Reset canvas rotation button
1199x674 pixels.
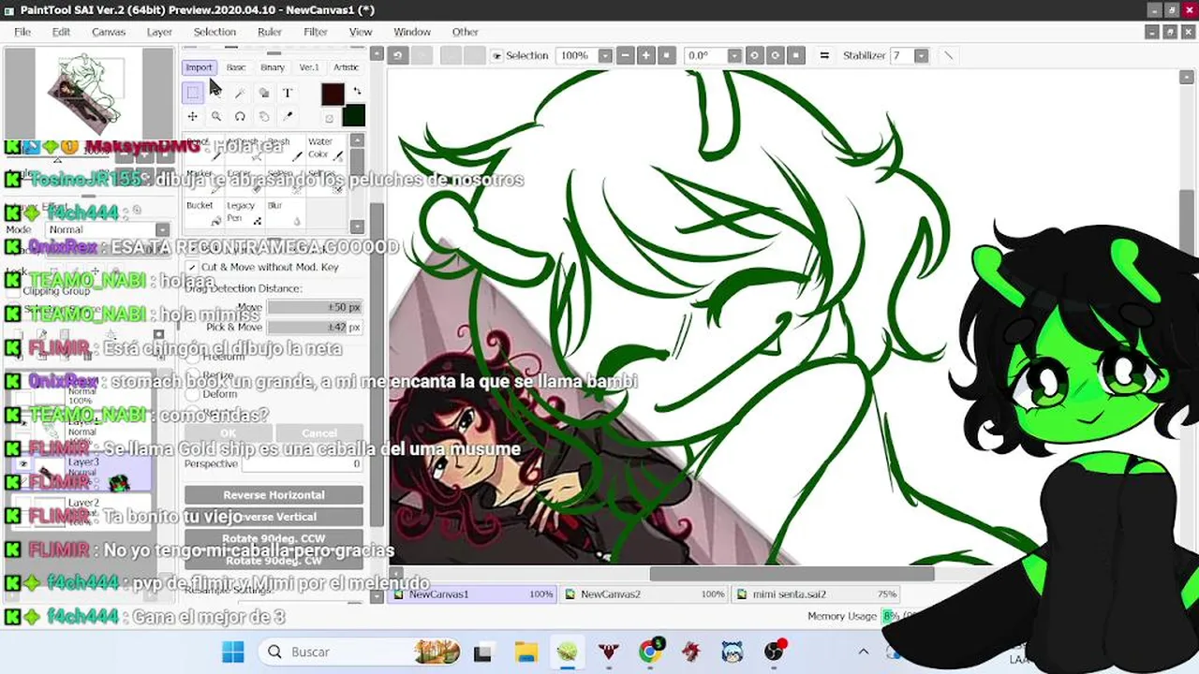[x=795, y=55]
